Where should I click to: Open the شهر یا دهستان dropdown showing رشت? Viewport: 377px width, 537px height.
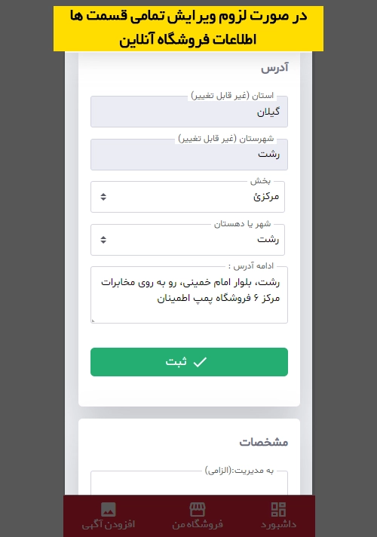[188, 240]
